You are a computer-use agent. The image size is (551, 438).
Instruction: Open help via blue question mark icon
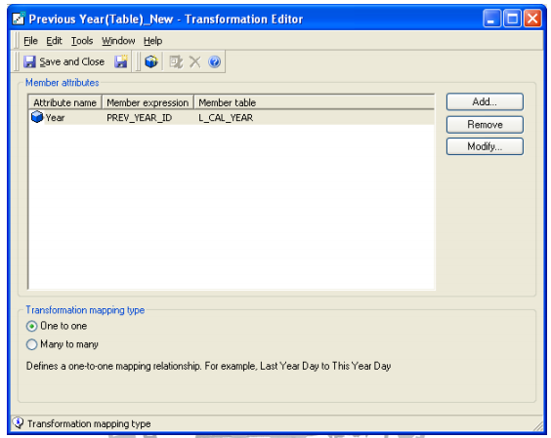(x=214, y=62)
